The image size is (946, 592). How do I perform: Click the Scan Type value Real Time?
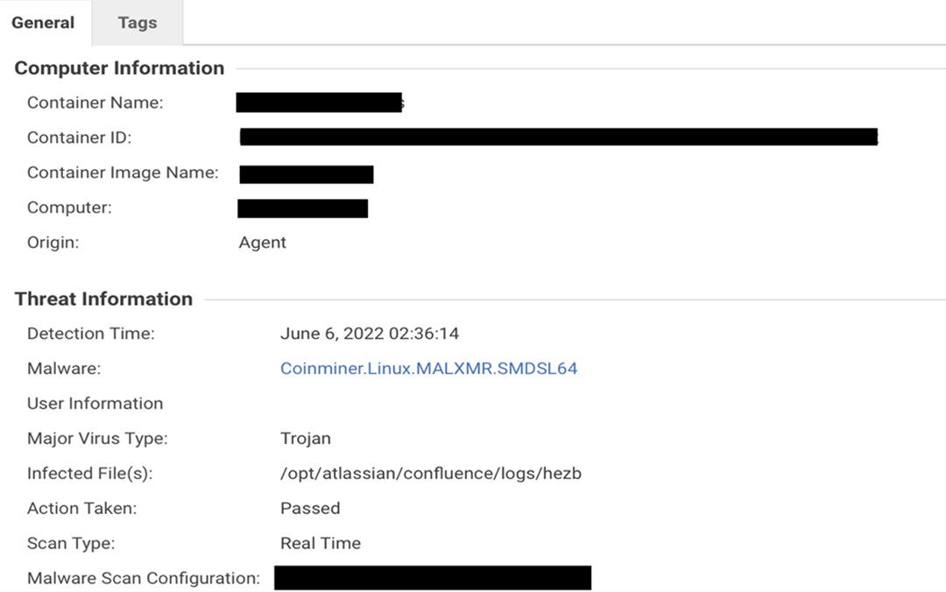coord(320,544)
